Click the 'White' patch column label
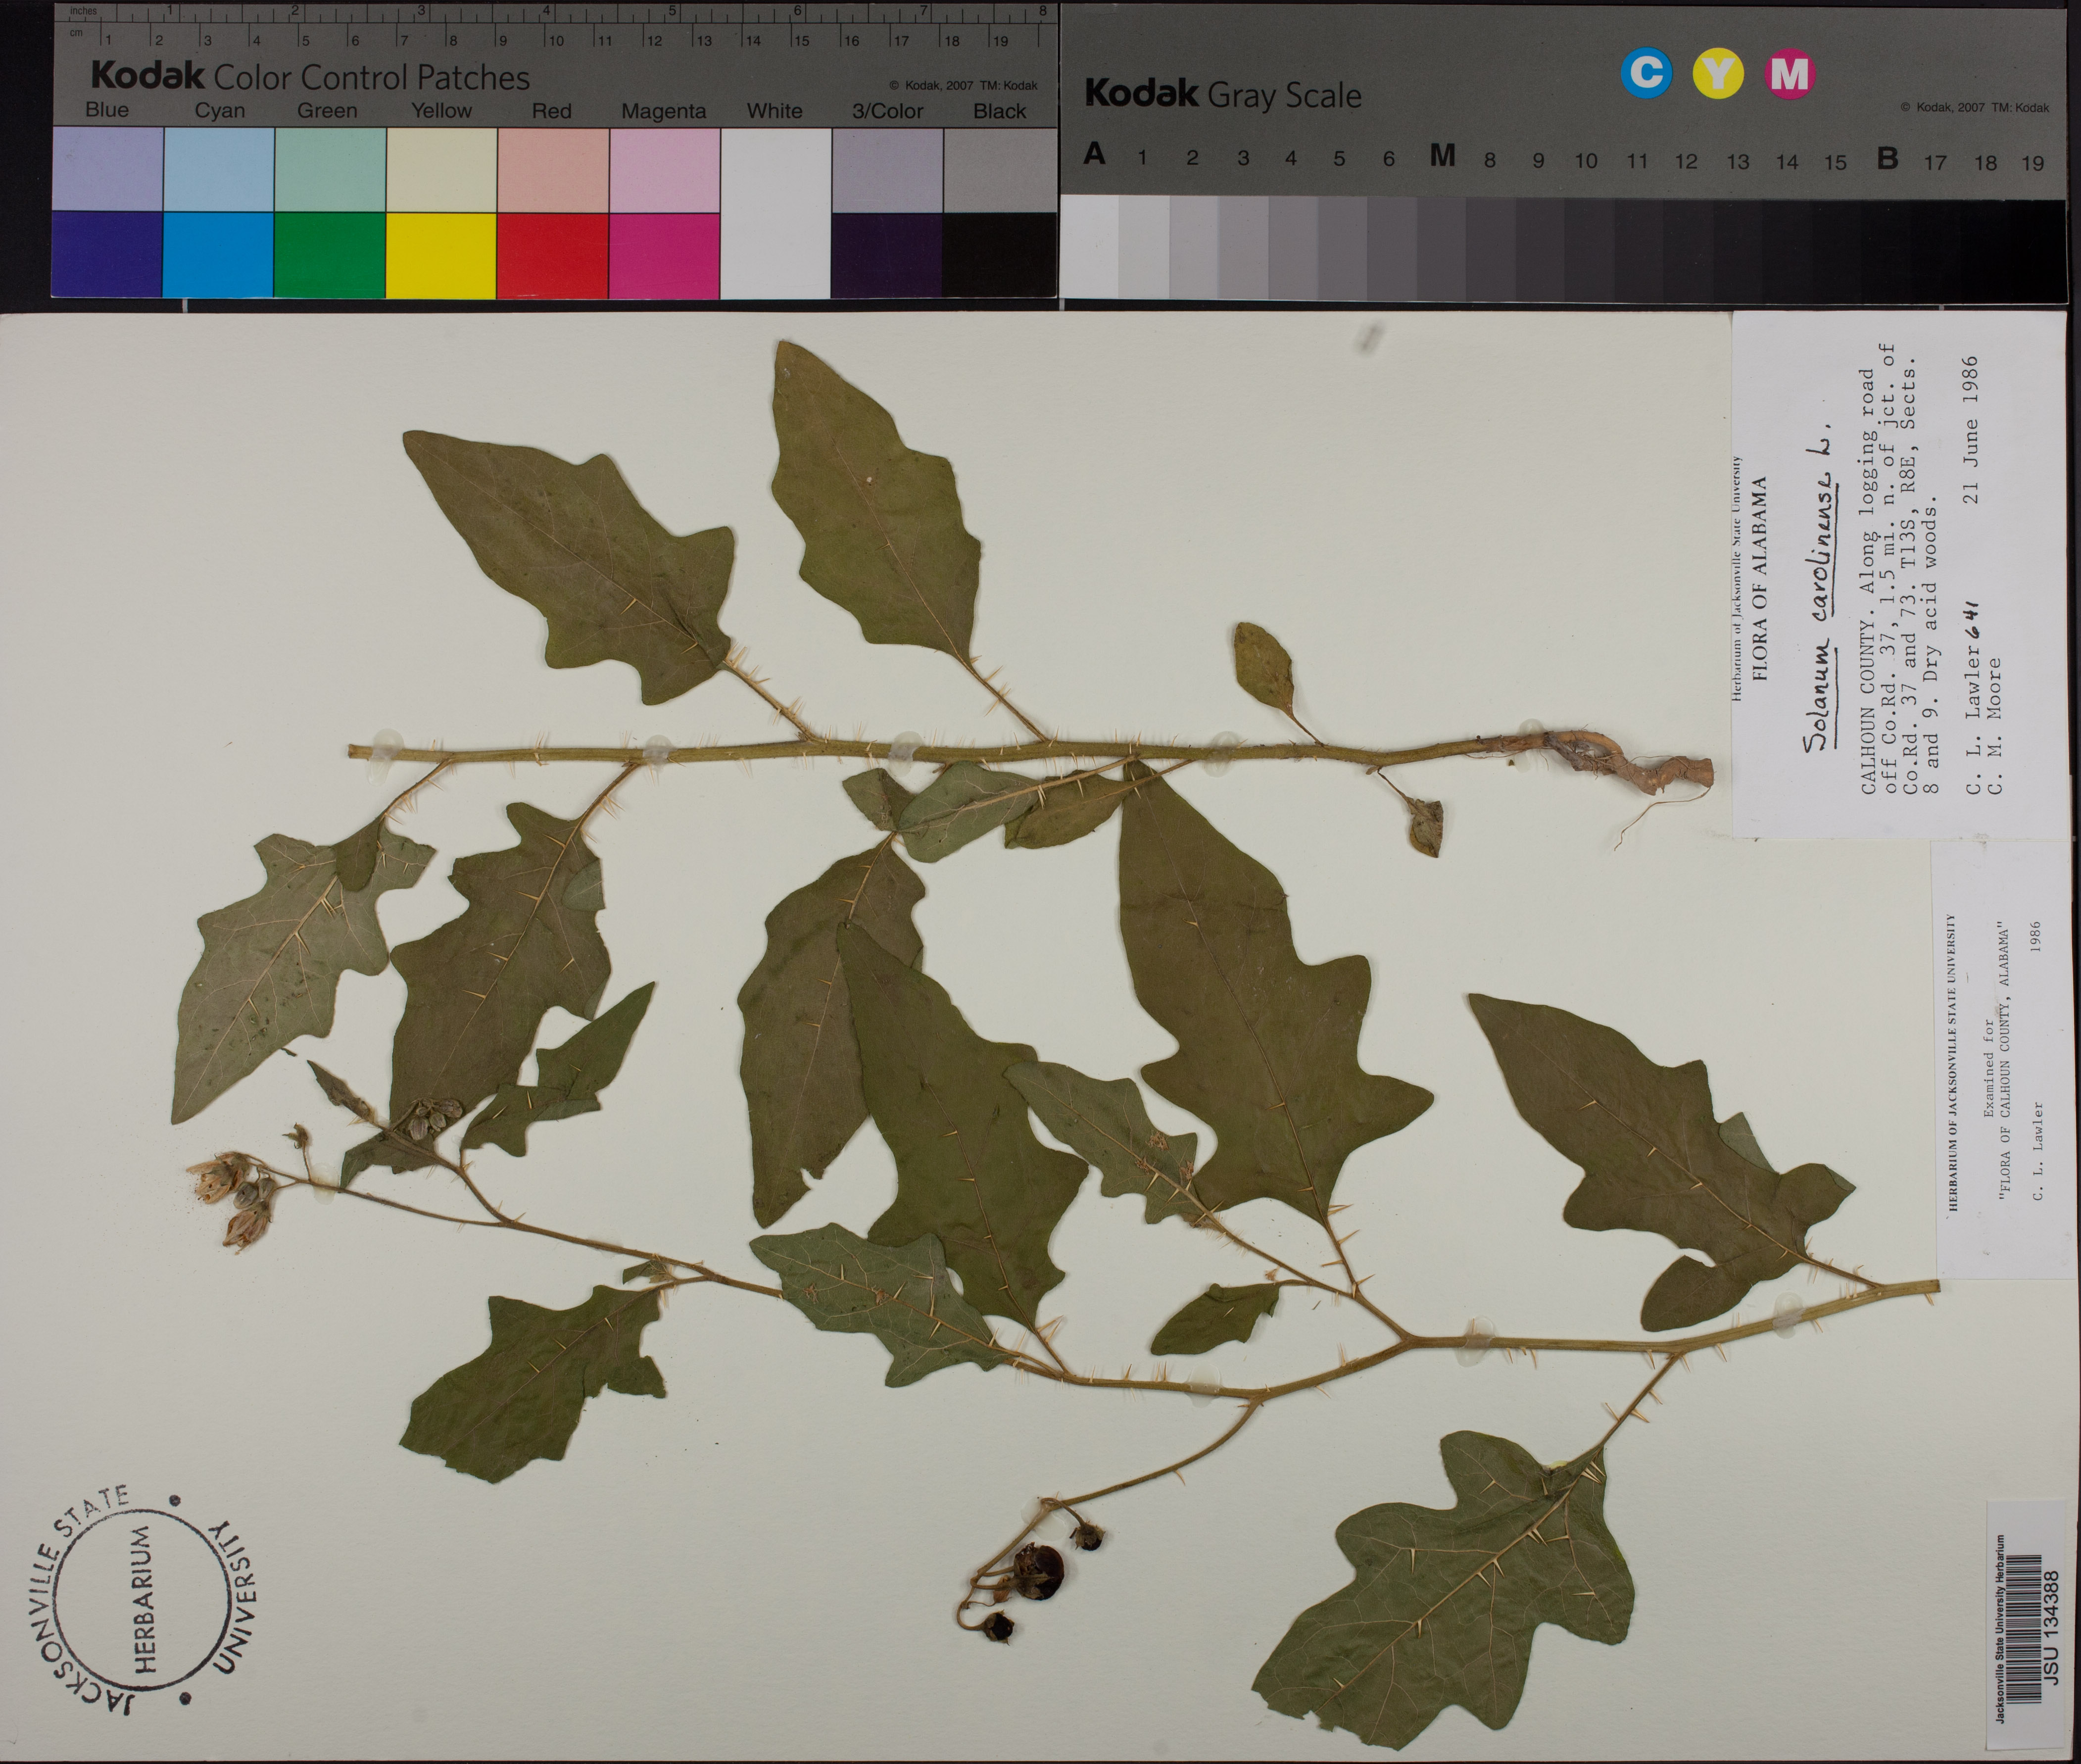Viewport: 2081px width, 1764px height. (x=774, y=111)
